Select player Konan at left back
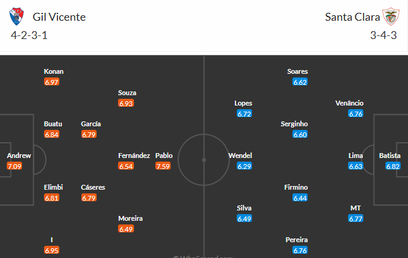Image resolution: width=408 pixels, height=258 pixels. coord(54,71)
